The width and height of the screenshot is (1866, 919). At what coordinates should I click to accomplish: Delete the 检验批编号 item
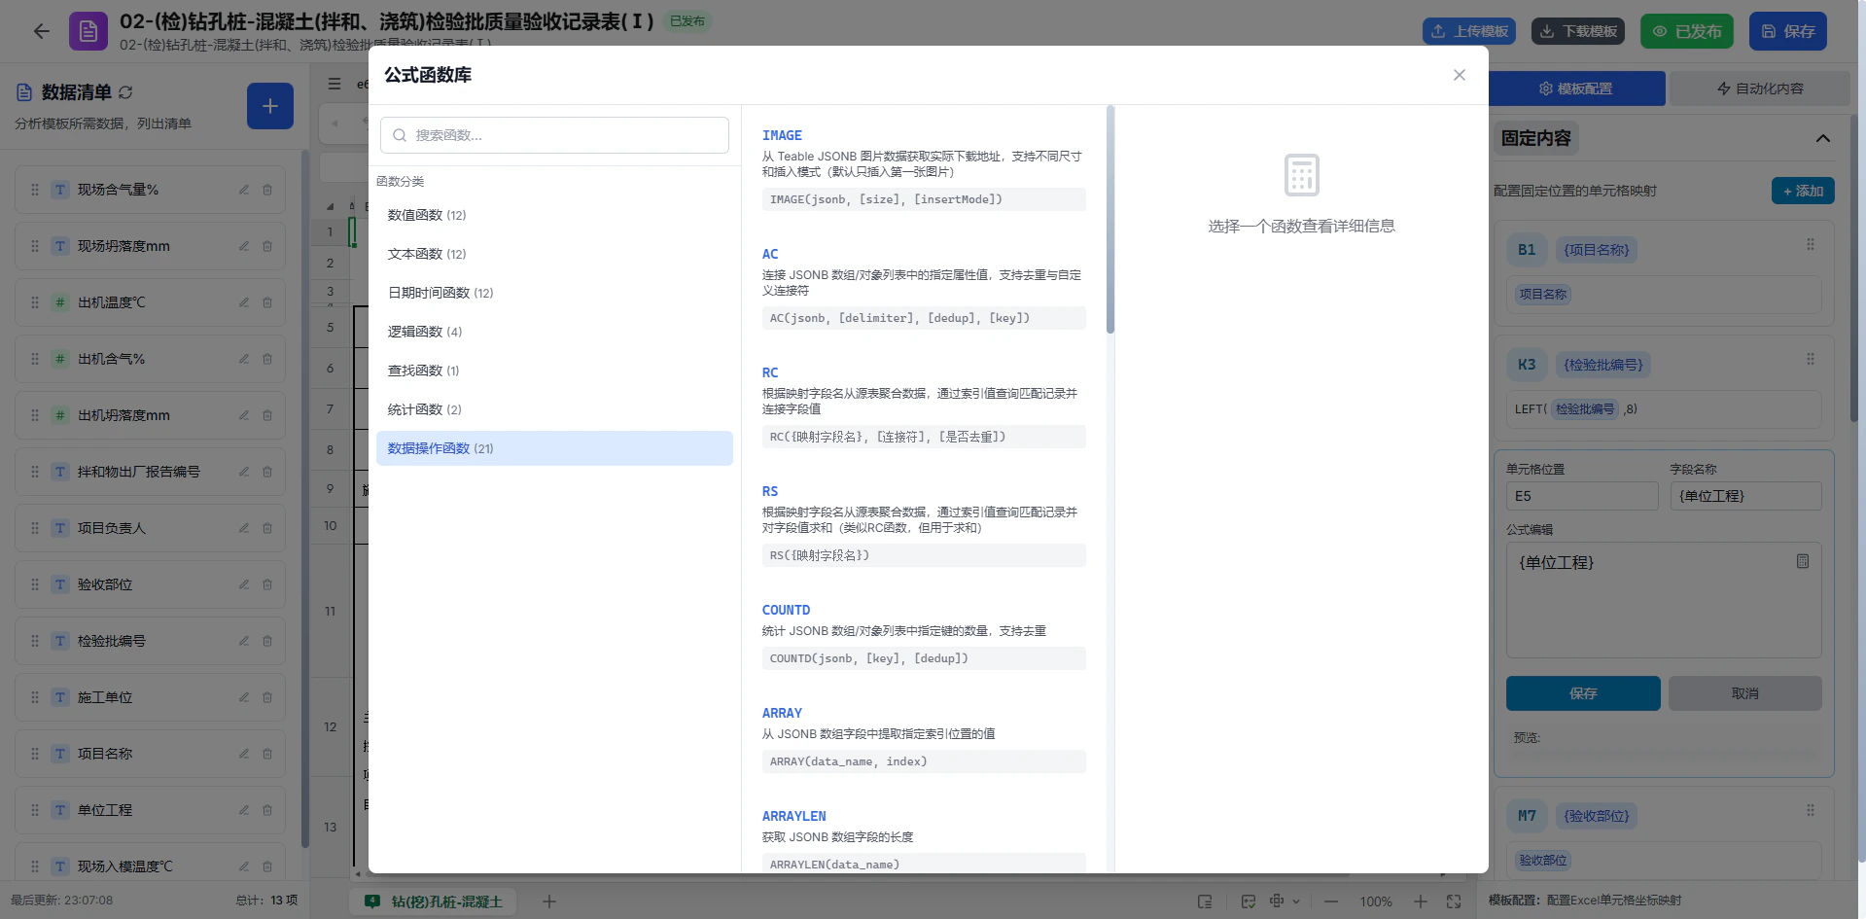coord(267,641)
